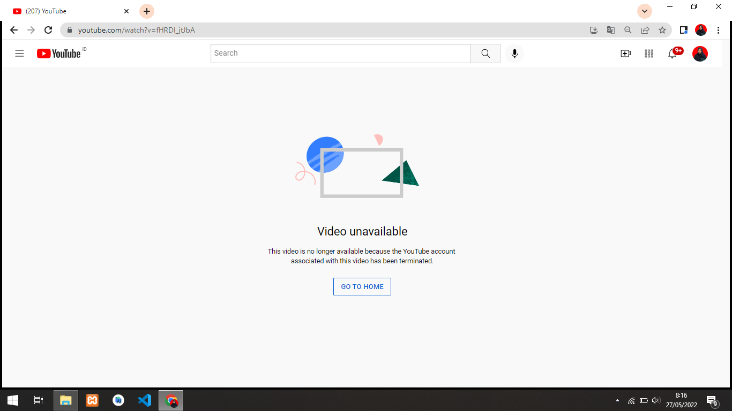Open the YouTube account avatar menu

click(700, 54)
